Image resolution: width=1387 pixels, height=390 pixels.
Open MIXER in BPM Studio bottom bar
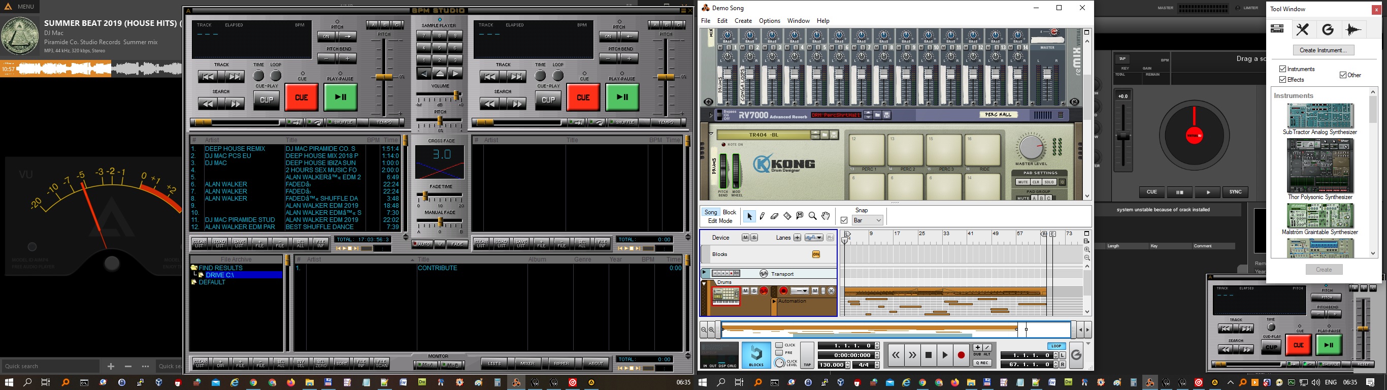tap(527, 364)
